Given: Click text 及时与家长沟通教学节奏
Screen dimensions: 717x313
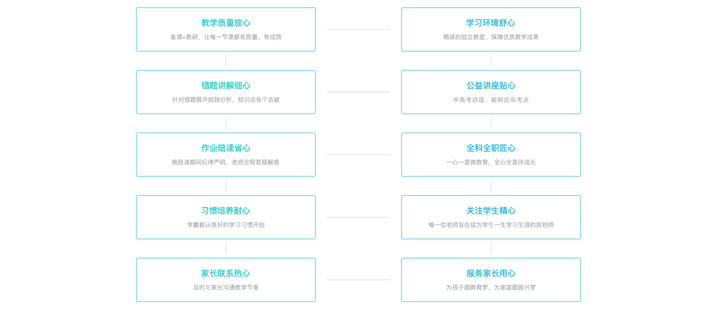Looking at the screenshot, I should pos(226,287).
